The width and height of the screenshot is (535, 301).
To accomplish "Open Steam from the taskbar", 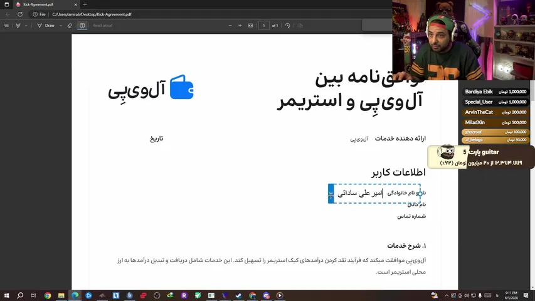I will 238,295.
